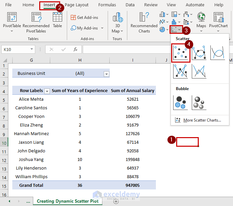Expand the PivotTable dropdown arrow
Viewport: 233px width, 206px height.
pos(12,31)
